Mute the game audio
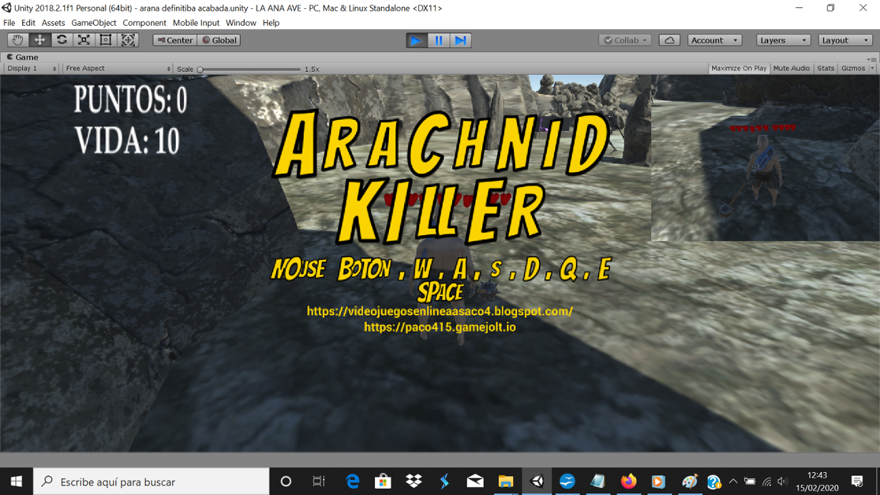880x495 pixels. click(791, 68)
